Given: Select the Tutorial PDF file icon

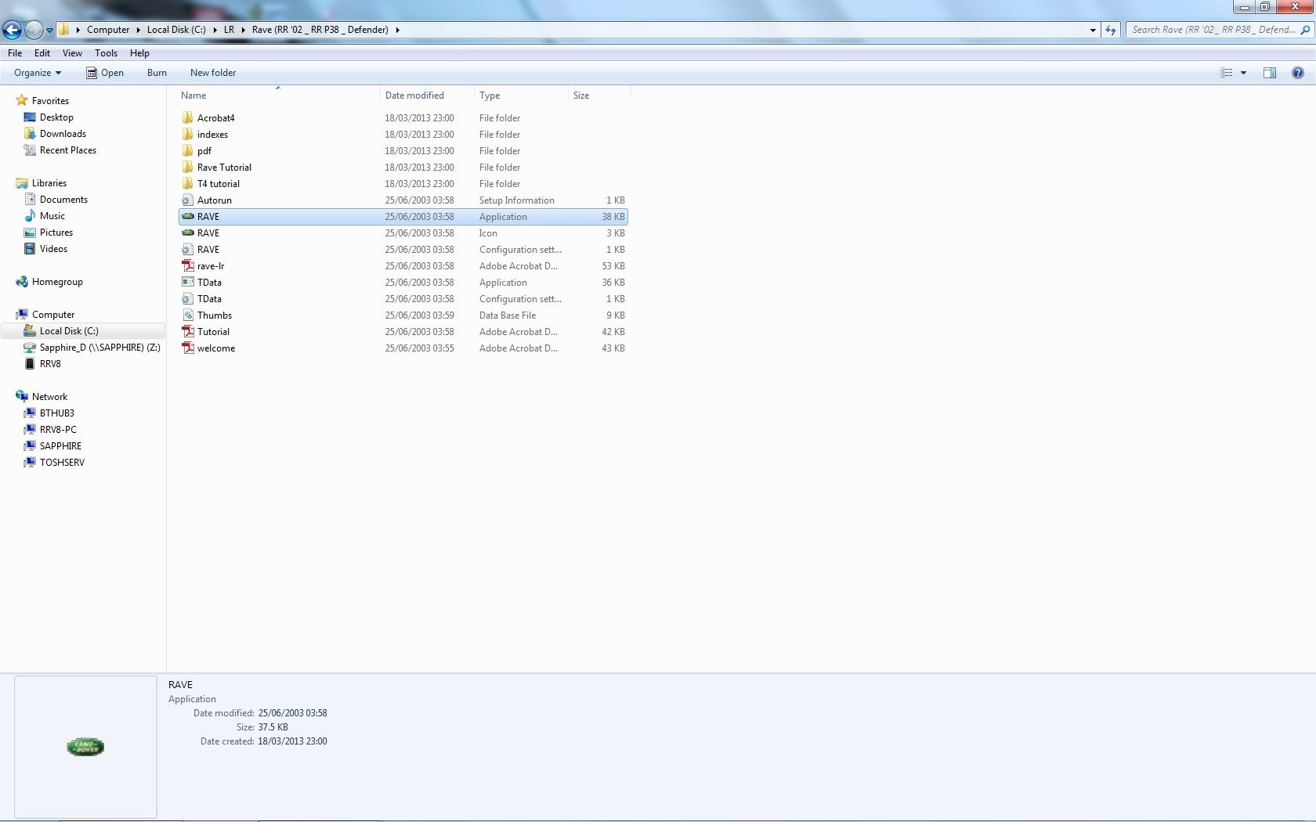Looking at the screenshot, I should 188,332.
